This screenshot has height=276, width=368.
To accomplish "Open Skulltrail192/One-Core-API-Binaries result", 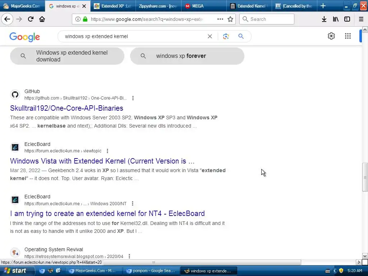I will 66,108.
